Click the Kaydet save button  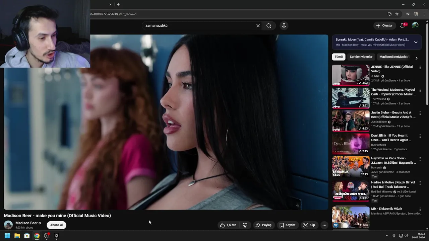288,225
